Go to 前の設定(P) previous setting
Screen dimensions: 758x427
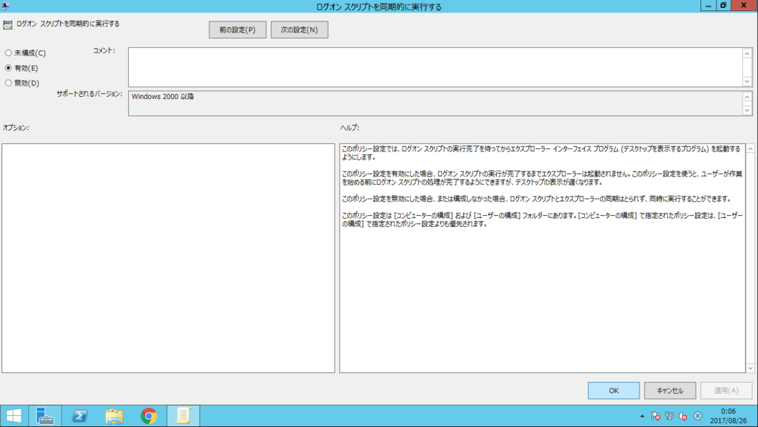coord(238,30)
